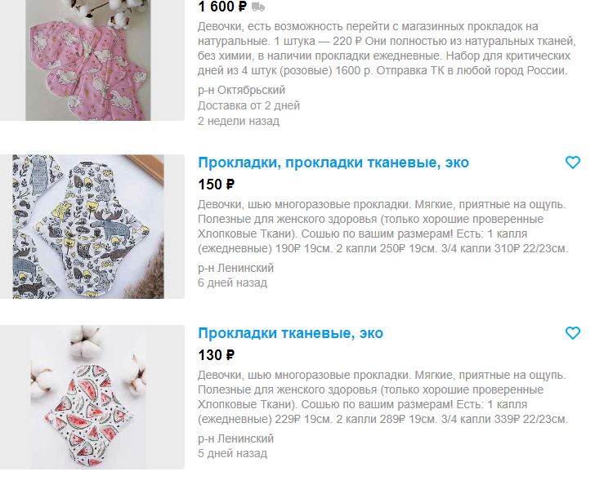Open the 'Прокладки тканевые, эко' listing title
This screenshot has height=485, width=595.
point(290,333)
